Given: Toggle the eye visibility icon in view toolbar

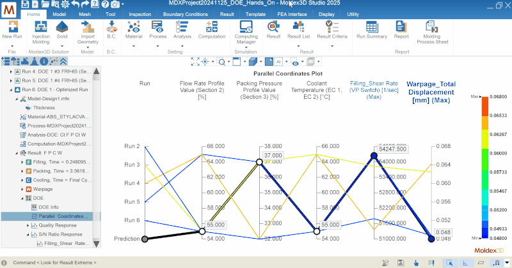Looking at the screenshot, I should (x=295, y=62).
